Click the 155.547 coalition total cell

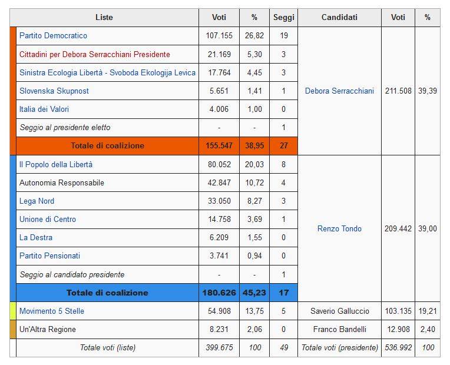[219, 146]
